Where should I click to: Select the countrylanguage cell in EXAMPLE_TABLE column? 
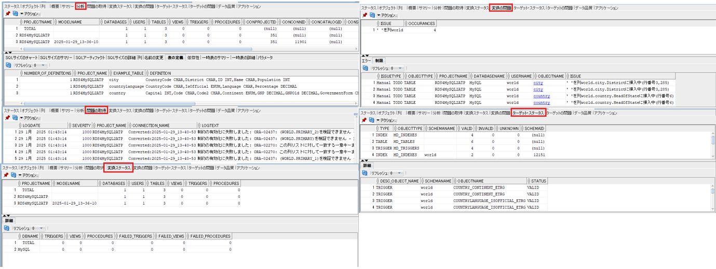[x=126, y=87]
